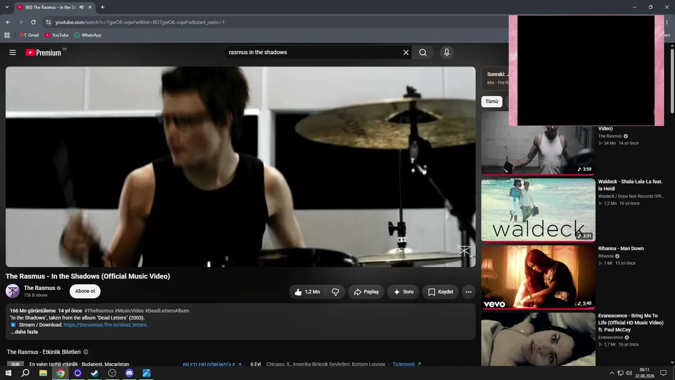Dislike the video with thumbs-down

(x=335, y=292)
